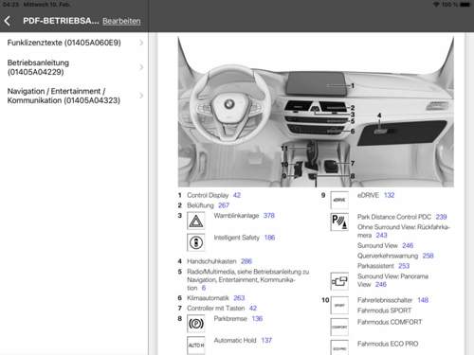Open page 378 link for Warnblinkanlage
Screen dimensions: 474x355
269,216
